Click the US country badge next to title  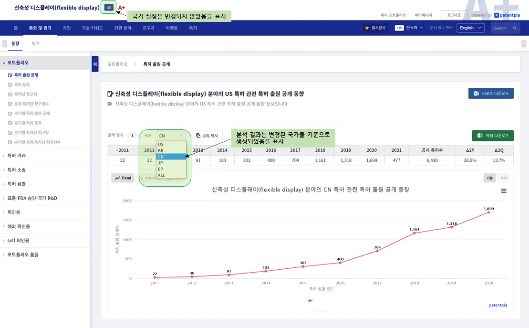pyautogui.click(x=109, y=8)
